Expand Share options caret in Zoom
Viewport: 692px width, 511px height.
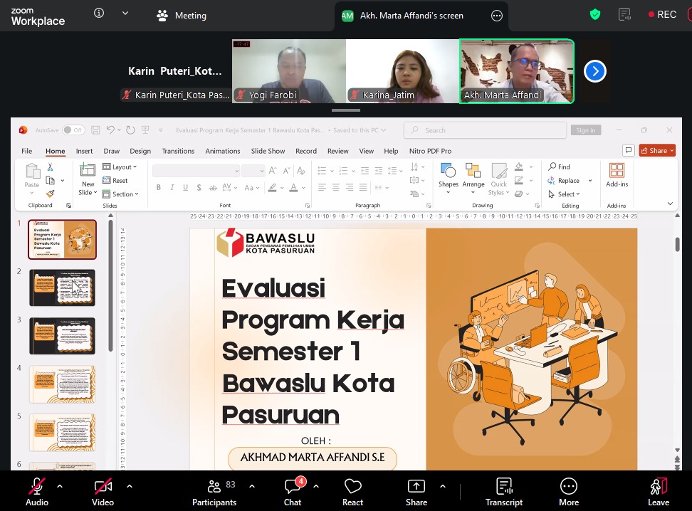click(443, 486)
